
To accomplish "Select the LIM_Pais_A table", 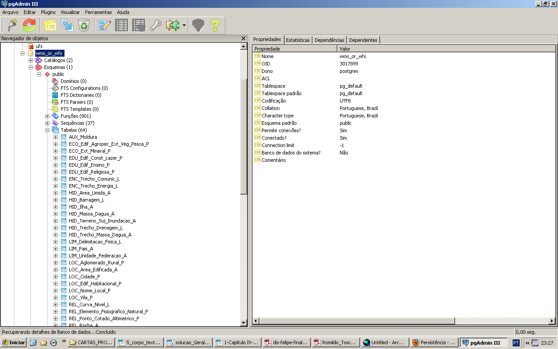I will pos(81,249).
